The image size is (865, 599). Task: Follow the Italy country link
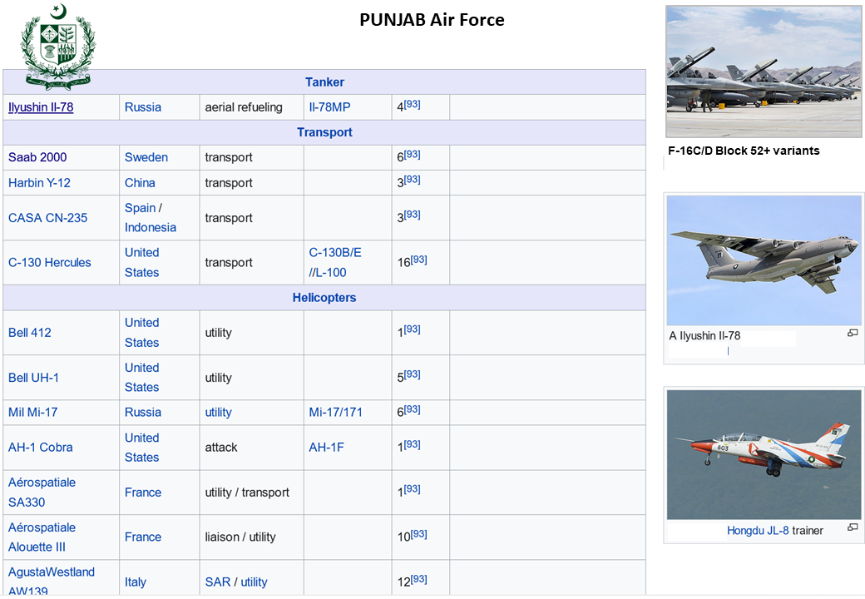point(135,582)
